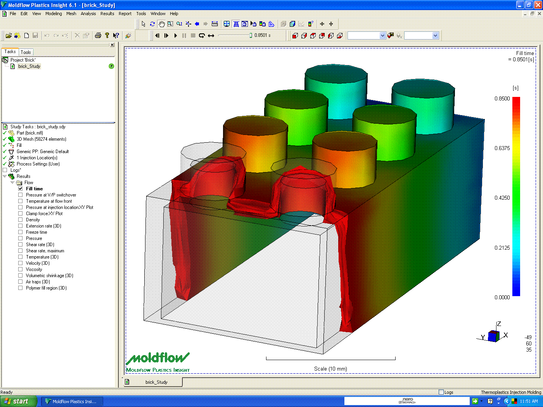Step animation backward one frame
543x407 pixels.
pyautogui.click(x=157, y=36)
